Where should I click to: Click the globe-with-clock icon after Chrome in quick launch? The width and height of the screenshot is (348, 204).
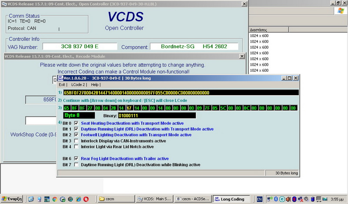(x=63, y=199)
